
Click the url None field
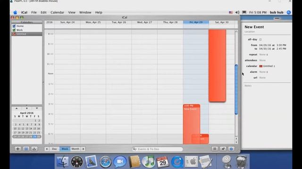pos(262,77)
